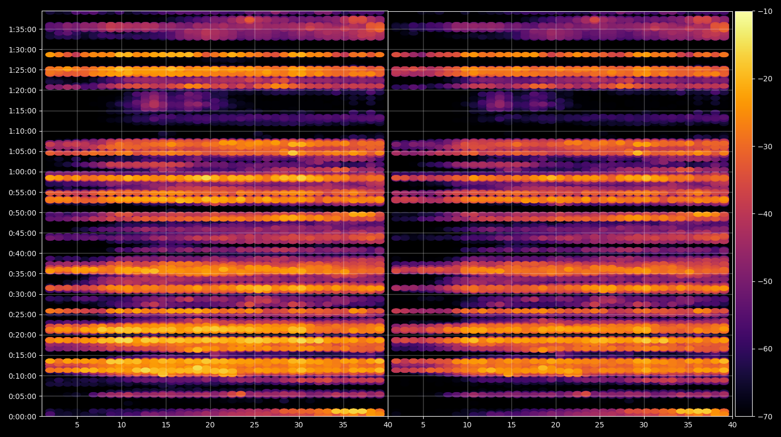This screenshot has height=437, width=781.
Task: Click the 0:00:00 time axis label
Action: [22, 417]
